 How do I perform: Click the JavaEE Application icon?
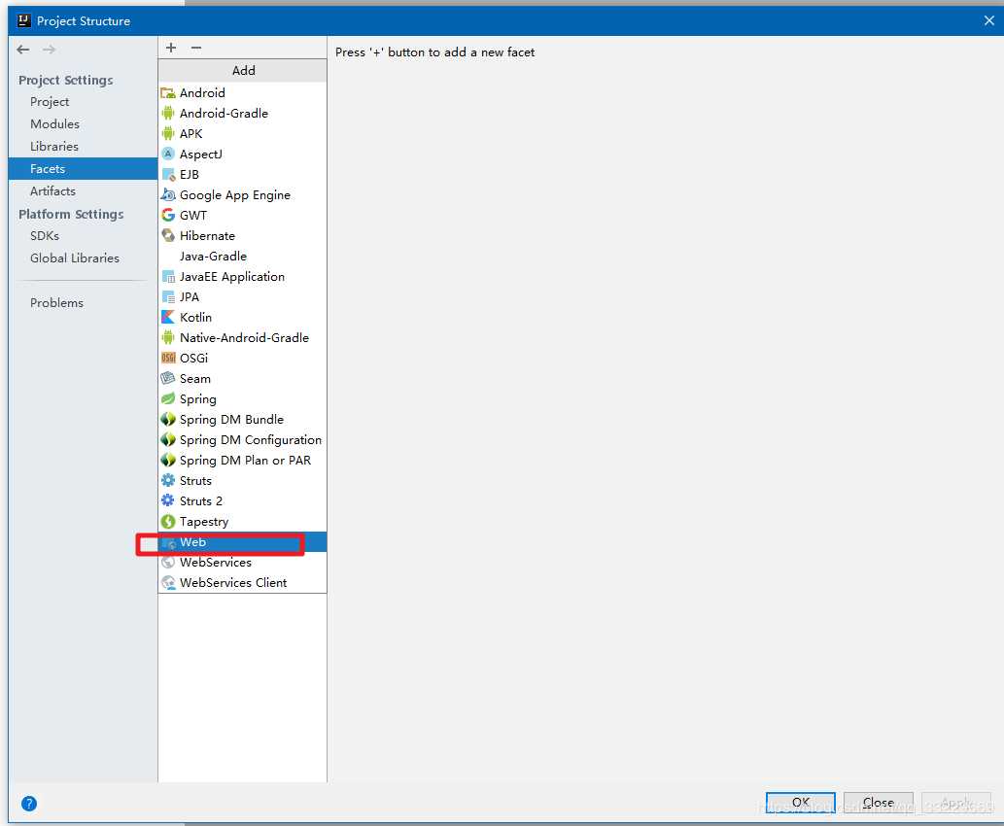(x=168, y=277)
